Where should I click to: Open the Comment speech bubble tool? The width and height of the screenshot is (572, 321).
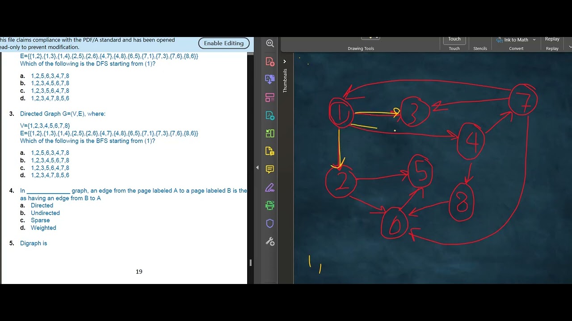pyautogui.click(x=270, y=169)
